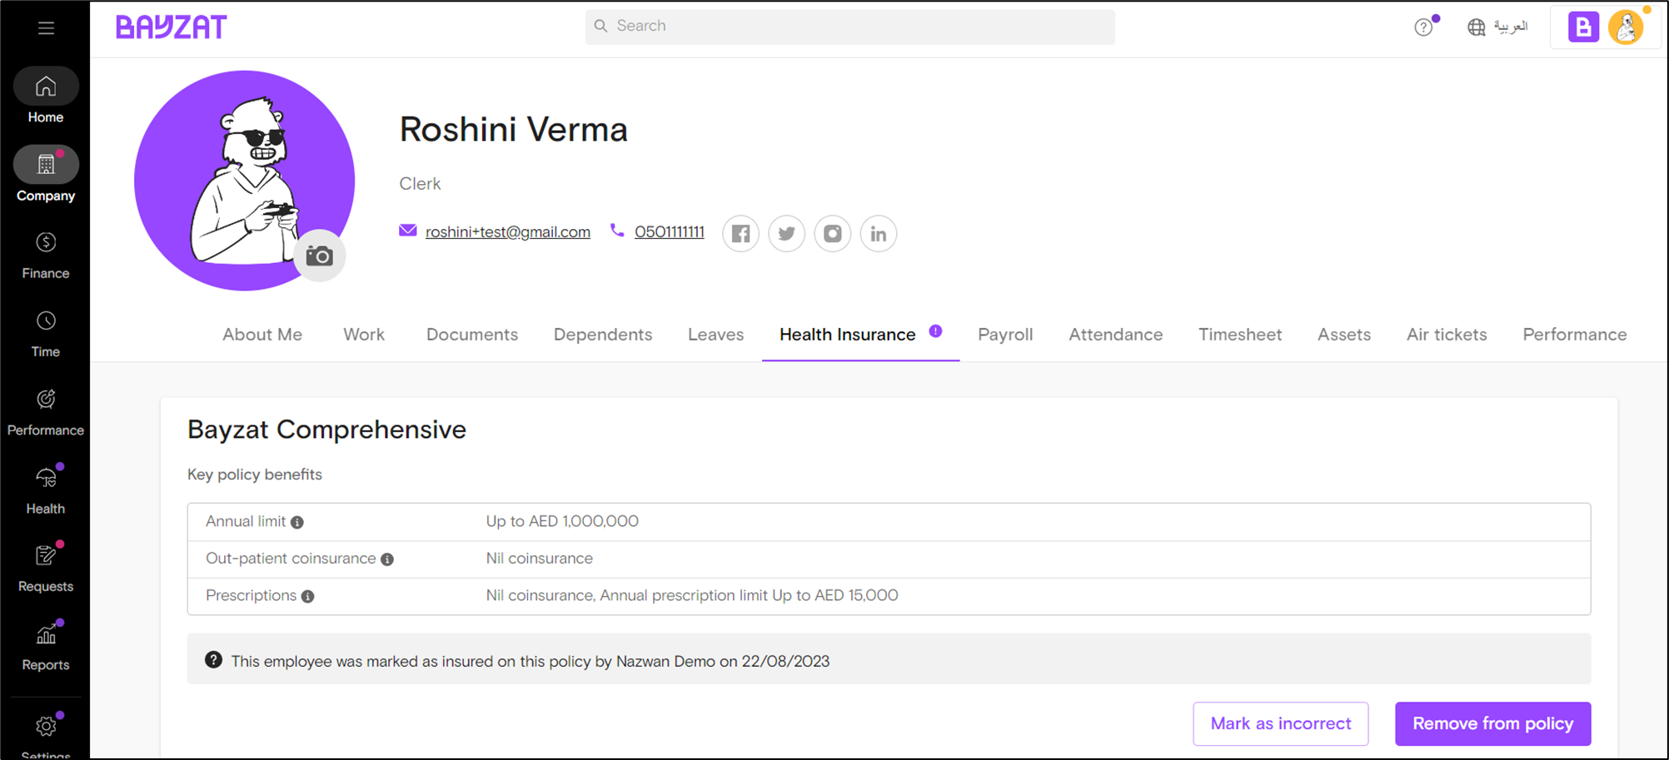This screenshot has width=1669, height=760.
Task: Click the Prescriptions info icon
Action: [307, 597]
